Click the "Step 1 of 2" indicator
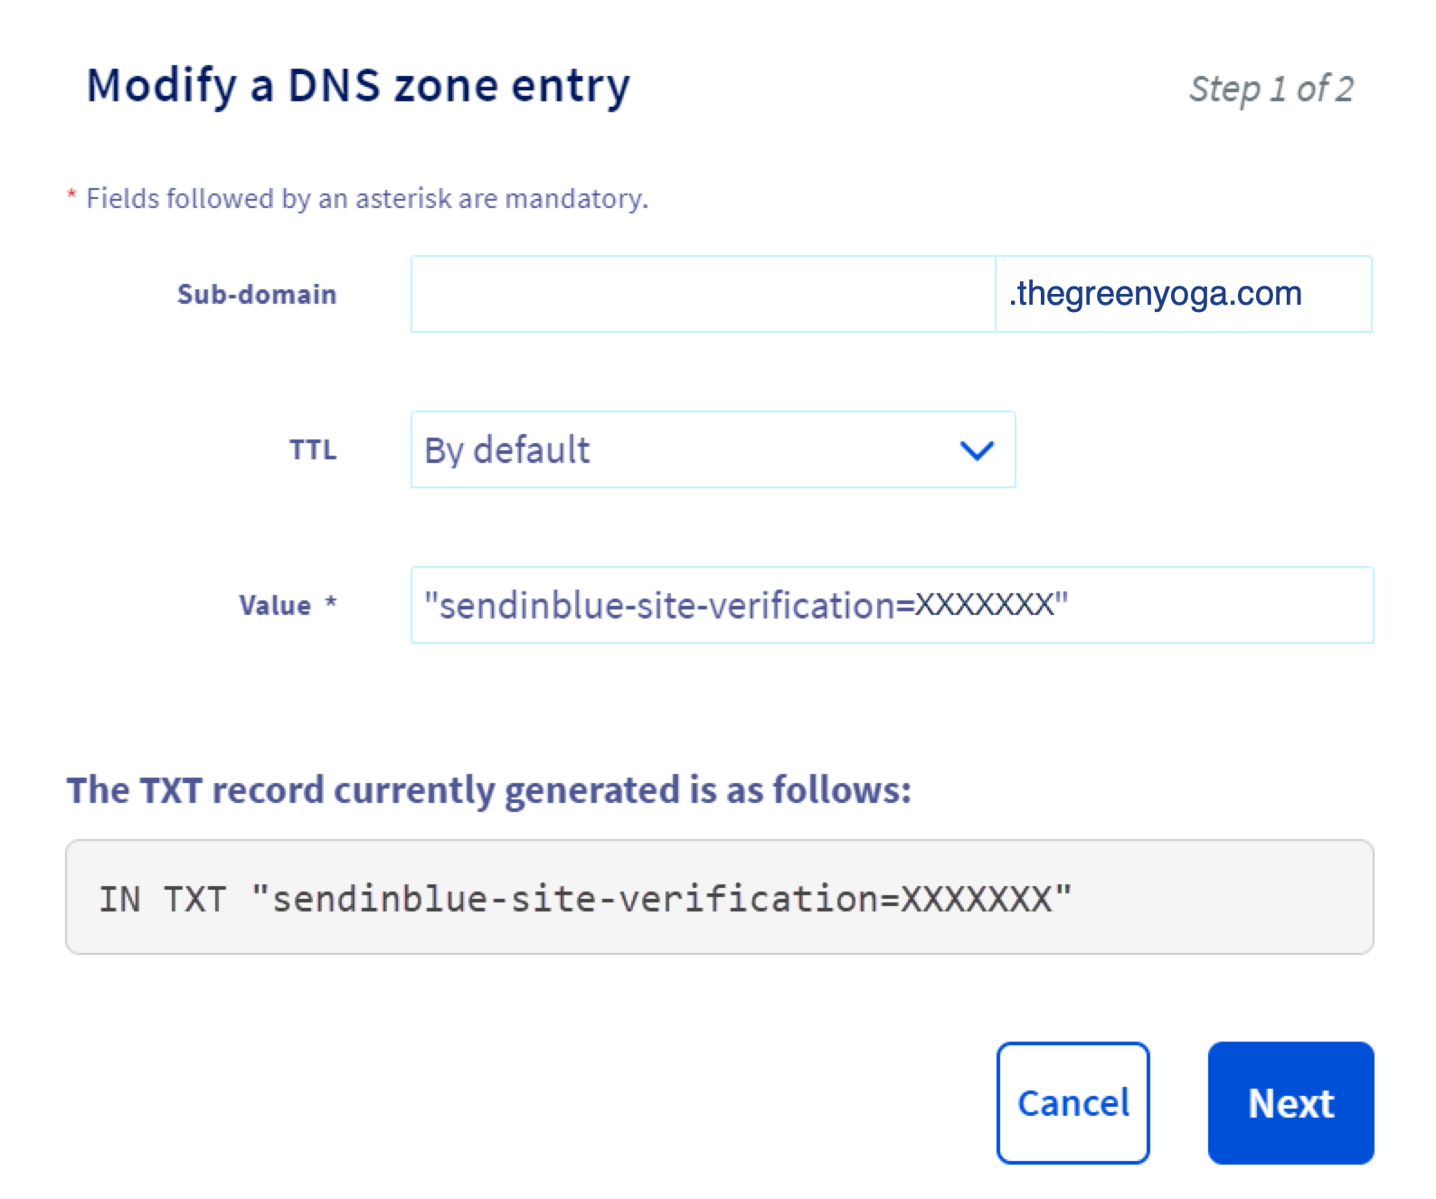 1271,89
